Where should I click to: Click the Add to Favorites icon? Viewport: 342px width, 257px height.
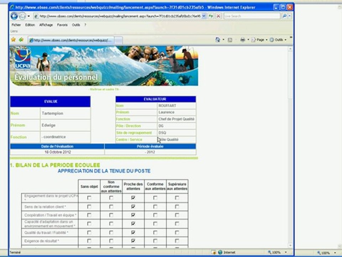click(21, 40)
